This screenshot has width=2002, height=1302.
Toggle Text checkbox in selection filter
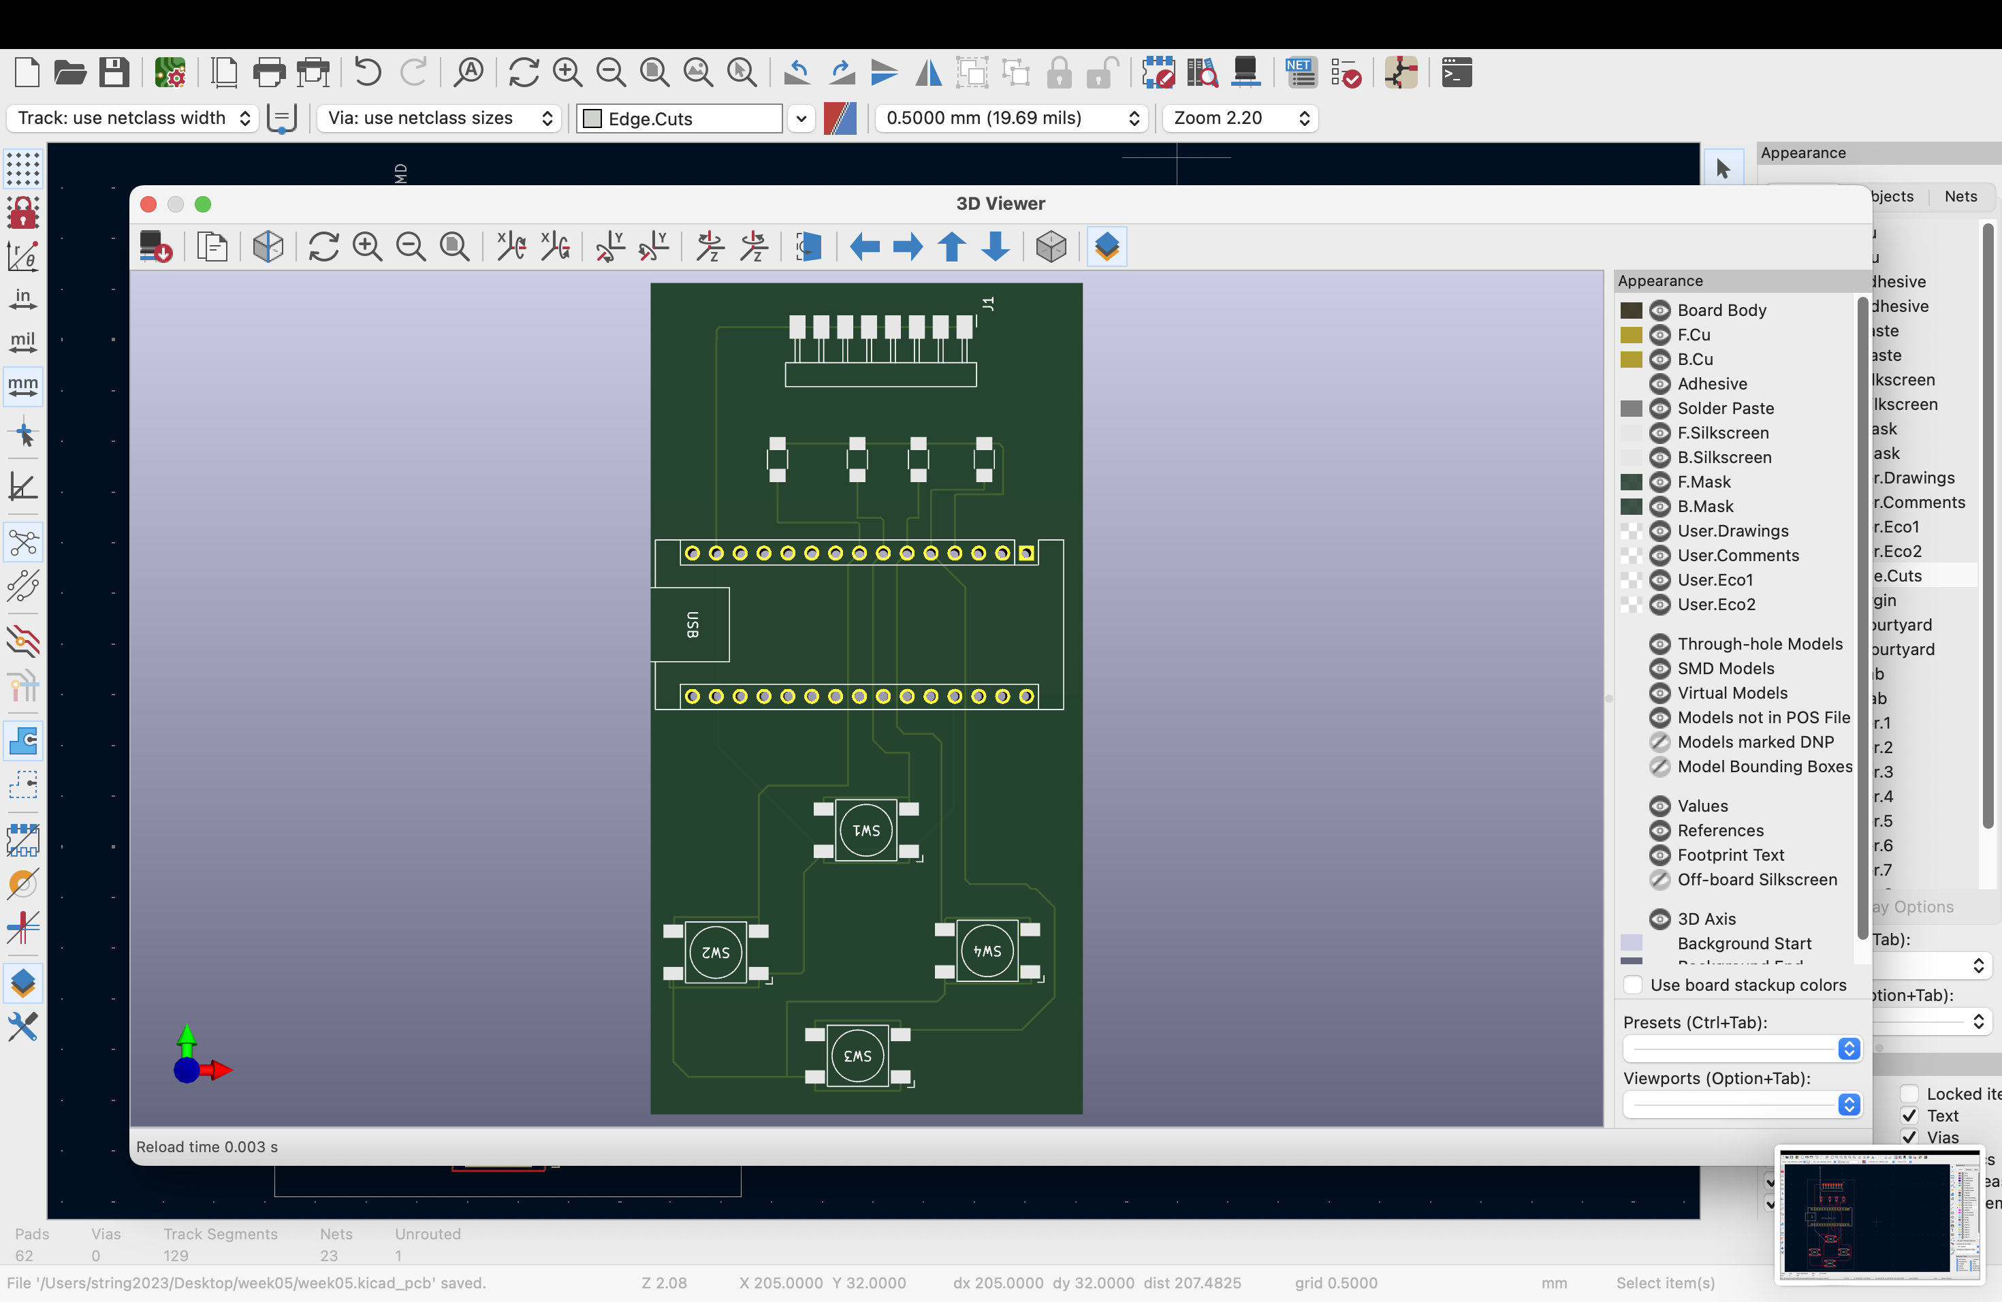[1909, 1115]
